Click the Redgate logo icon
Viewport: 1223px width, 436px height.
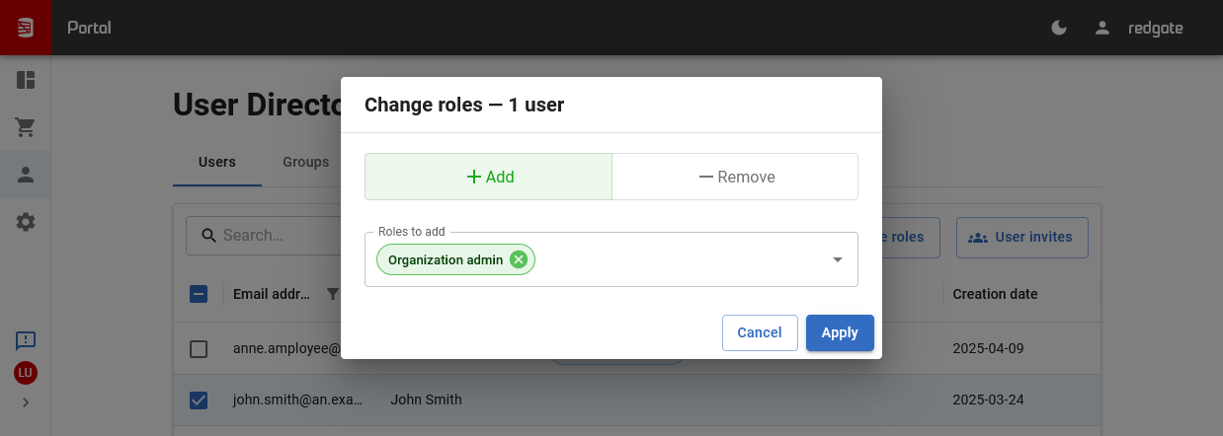[x=25, y=28]
